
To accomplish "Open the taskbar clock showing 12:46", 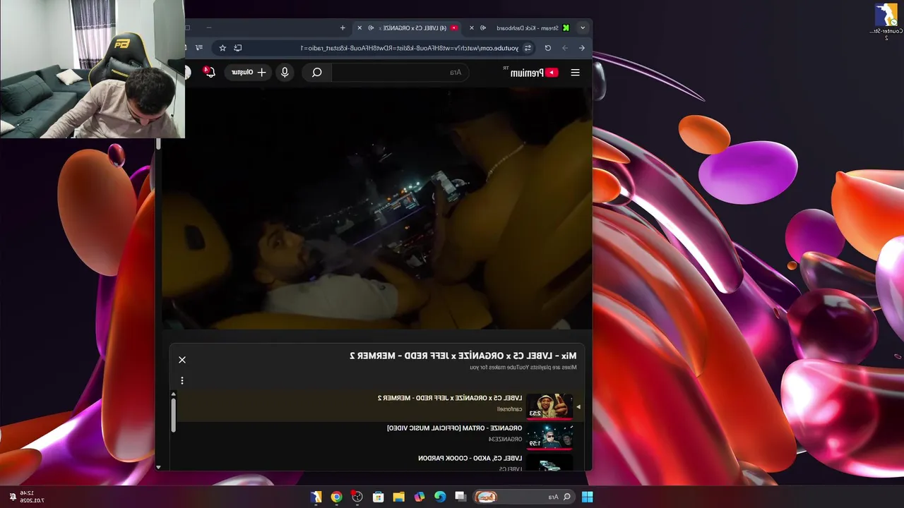I will (x=33, y=497).
